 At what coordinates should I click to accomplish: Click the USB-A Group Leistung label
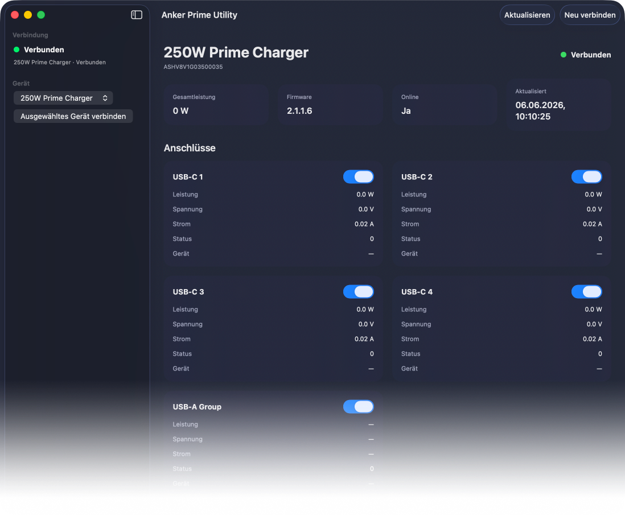[x=186, y=425]
